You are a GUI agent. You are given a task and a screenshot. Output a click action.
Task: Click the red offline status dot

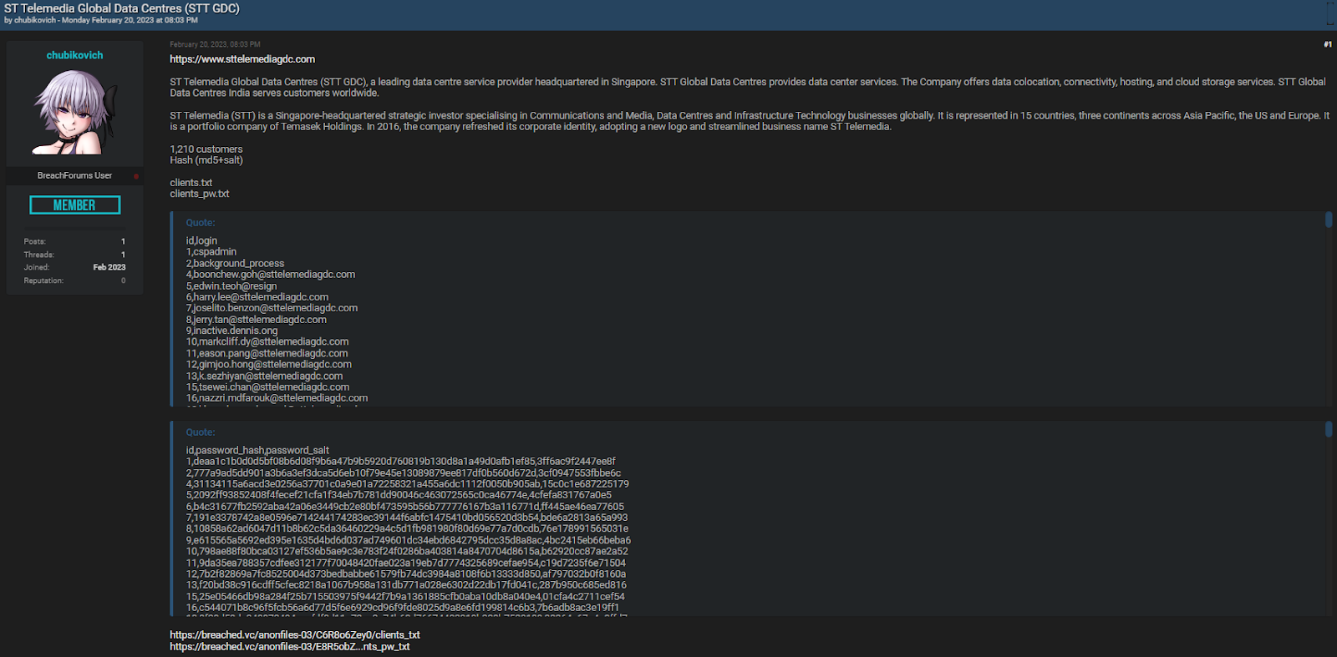point(136,176)
